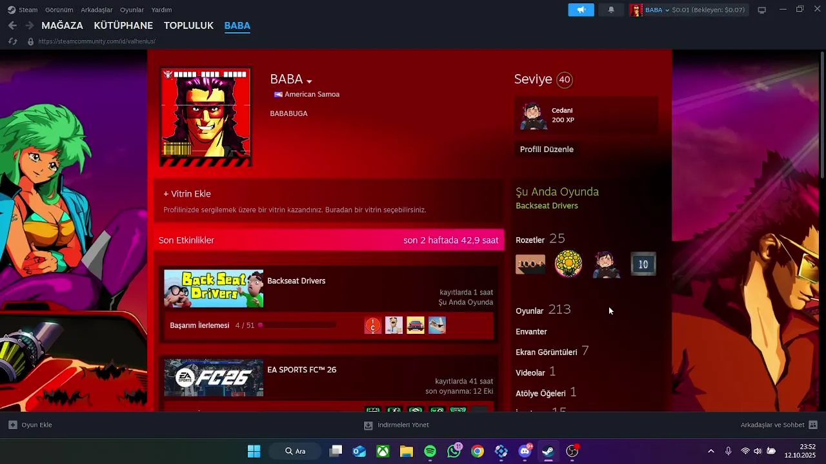Click the İndirmeleri Yönet download icon

coord(368,425)
